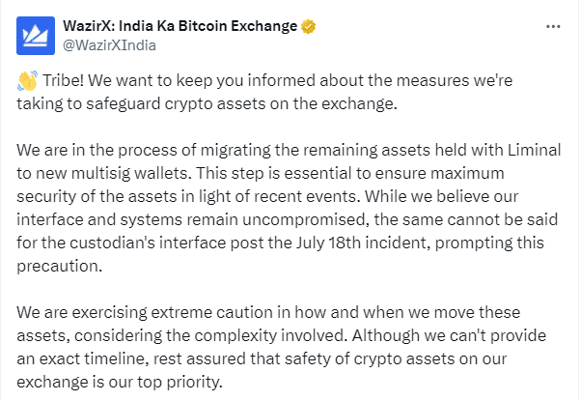Click the word "uncompromised" in the tweet

pyautogui.click(x=306, y=220)
